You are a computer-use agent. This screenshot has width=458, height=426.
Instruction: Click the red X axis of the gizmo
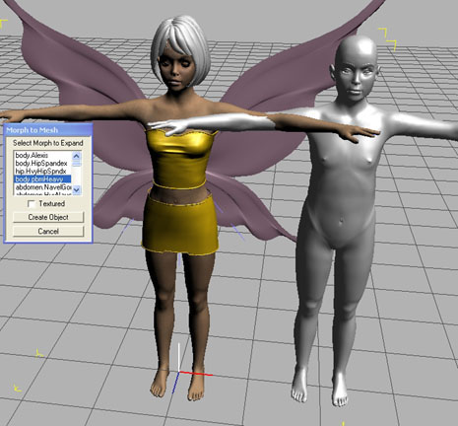coord(196,374)
